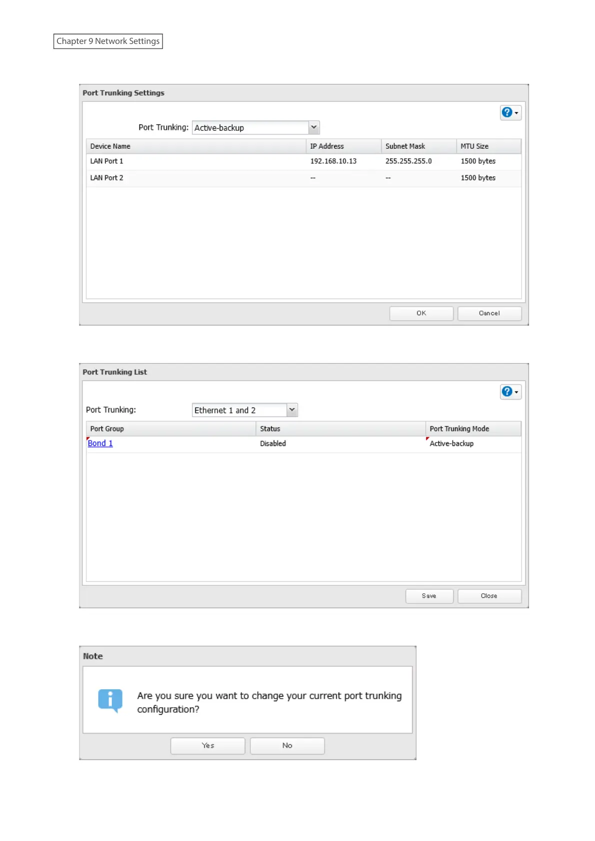Select the LAN Port 2 row
The width and height of the screenshot is (595, 841).
(x=304, y=178)
